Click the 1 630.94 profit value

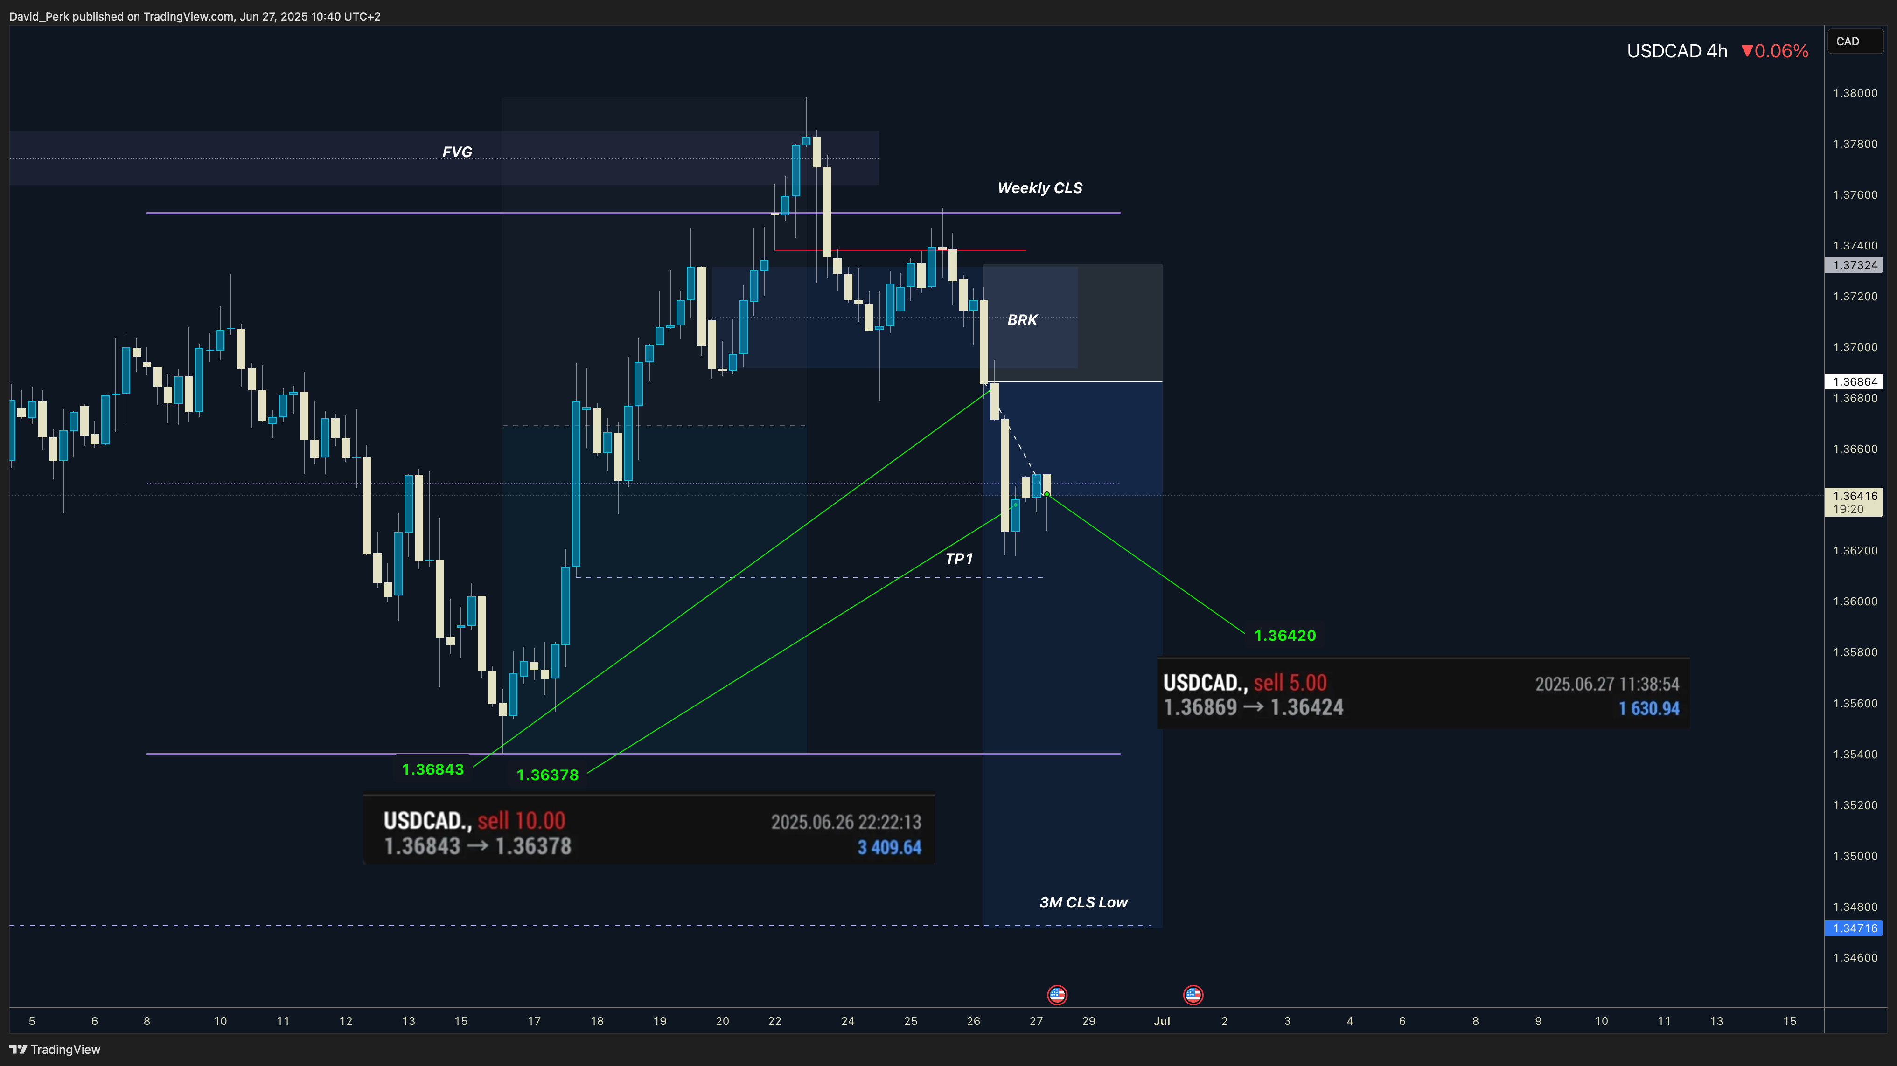click(x=1649, y=708)
